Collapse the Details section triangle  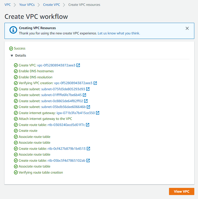(x=12, y=56)
